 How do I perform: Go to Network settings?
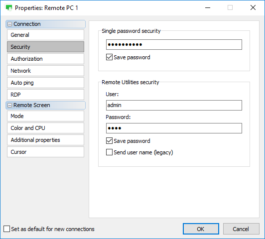[45, 71]
